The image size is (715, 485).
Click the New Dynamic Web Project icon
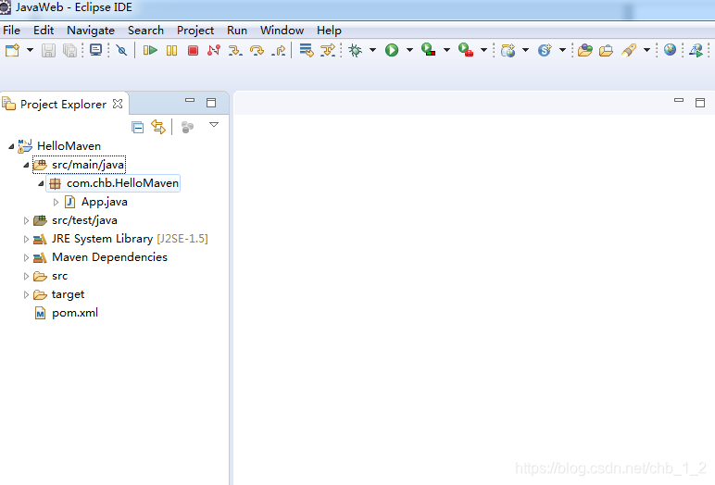(x=508, y=50)
